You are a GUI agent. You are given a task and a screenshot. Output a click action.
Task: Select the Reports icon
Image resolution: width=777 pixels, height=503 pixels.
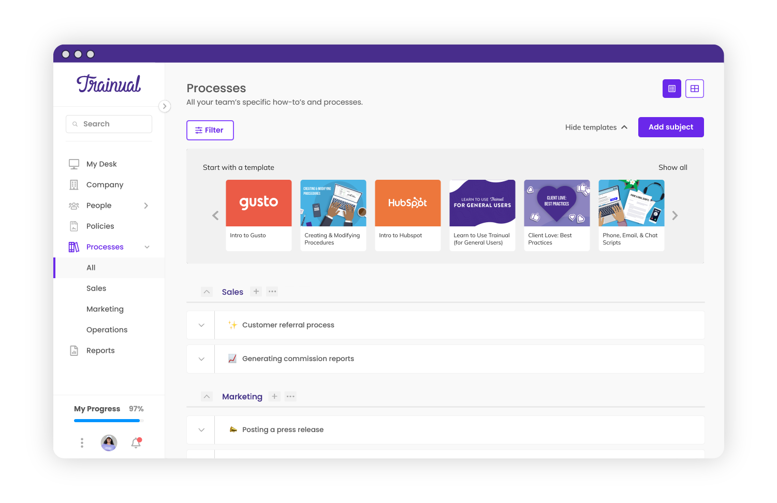pyautogui.click(x=74, y=350)
